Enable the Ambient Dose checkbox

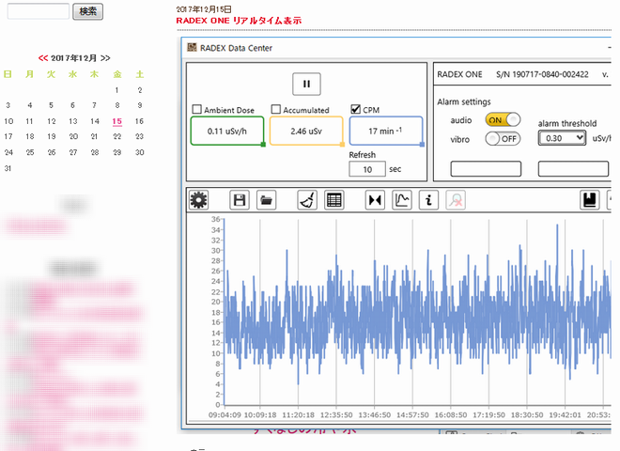coord(197,109)
